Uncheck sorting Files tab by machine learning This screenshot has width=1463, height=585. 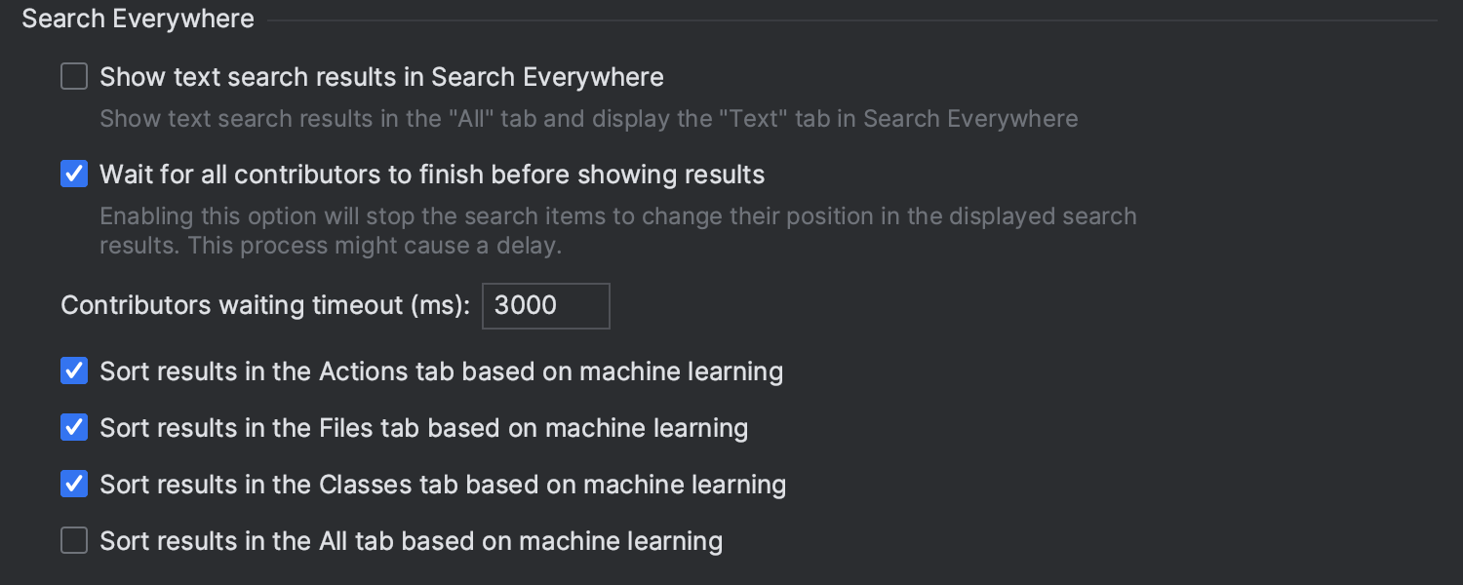74,427
